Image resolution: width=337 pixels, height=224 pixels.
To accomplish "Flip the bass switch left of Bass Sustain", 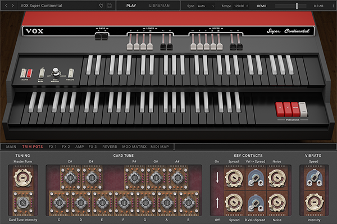I will point(42,73).
